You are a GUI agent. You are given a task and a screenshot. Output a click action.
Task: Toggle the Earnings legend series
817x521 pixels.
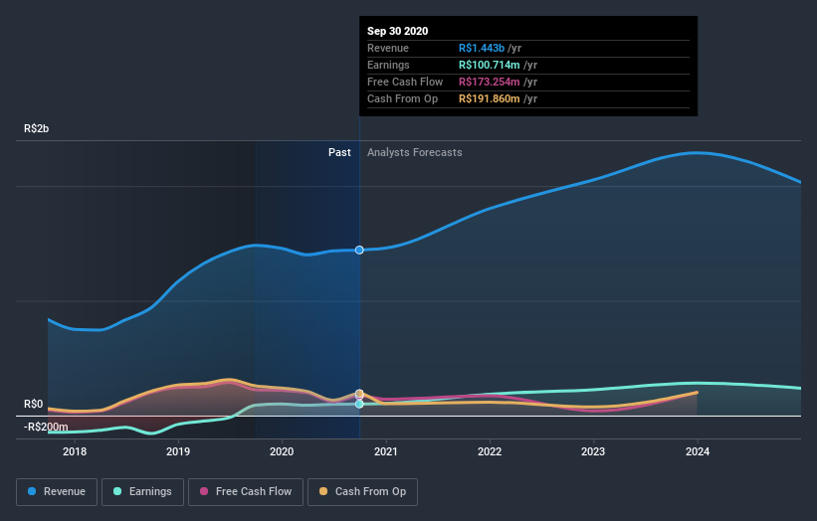click(142, 492)
